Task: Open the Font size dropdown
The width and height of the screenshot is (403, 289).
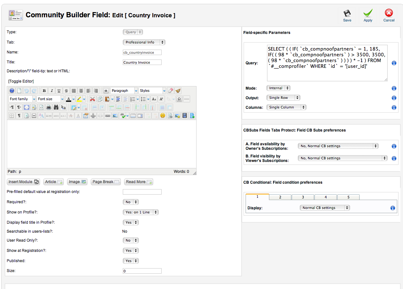Action: pyautogui.click(x=50, y=99)
